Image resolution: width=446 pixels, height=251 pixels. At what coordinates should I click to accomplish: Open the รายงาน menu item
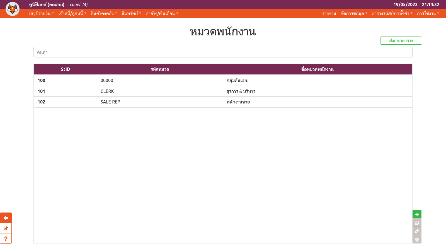click(329, 13)
